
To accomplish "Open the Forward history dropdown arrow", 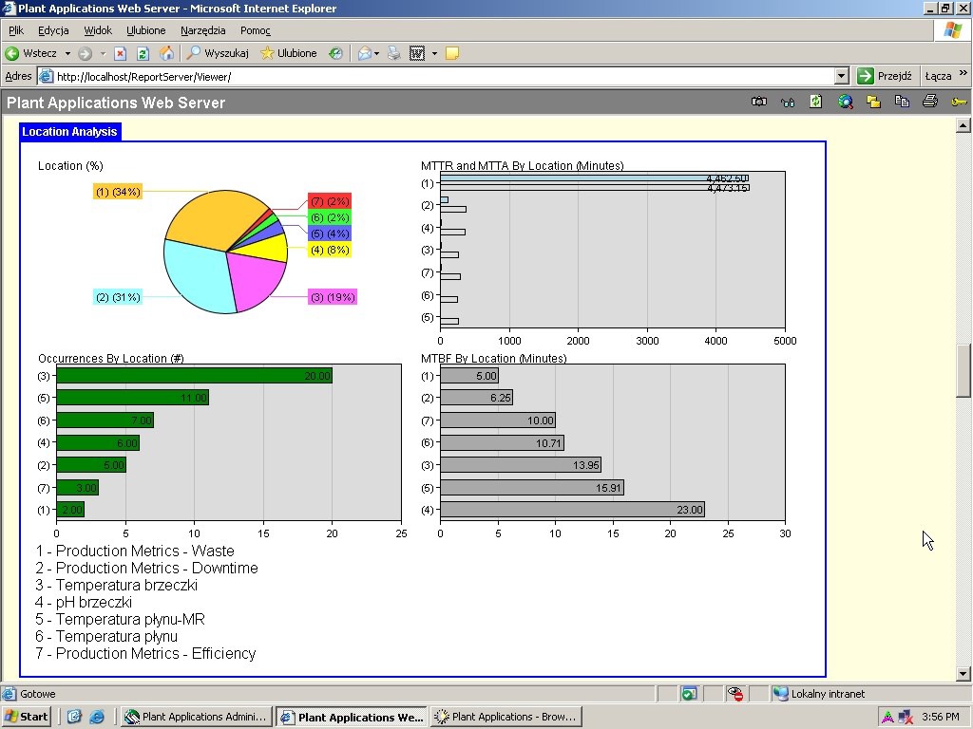I will click(x=103, y=54).
